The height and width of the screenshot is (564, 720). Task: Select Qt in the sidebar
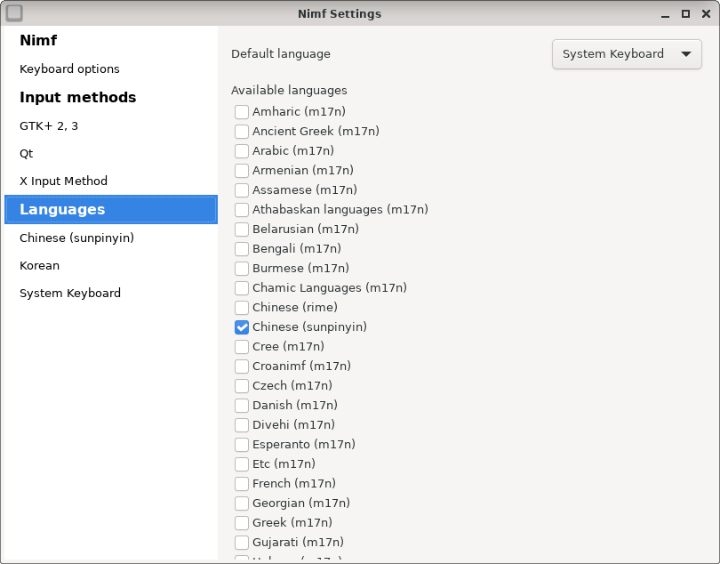(110, 154)
